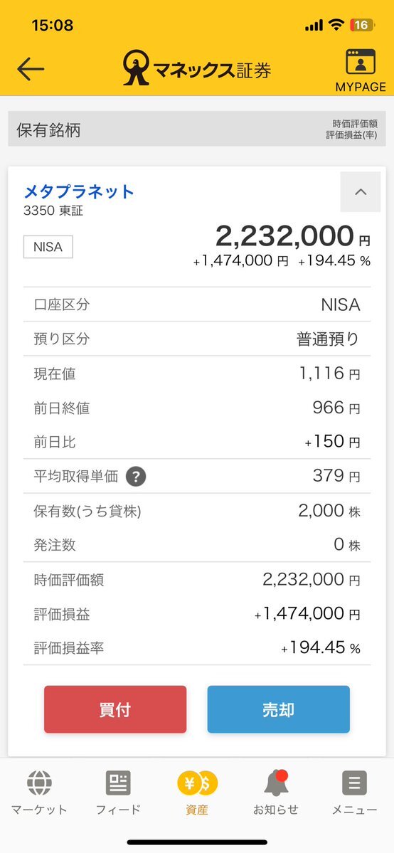394x853 pixels.
Task: Tap the battery indicator in status bar
Action: point(363,25)
